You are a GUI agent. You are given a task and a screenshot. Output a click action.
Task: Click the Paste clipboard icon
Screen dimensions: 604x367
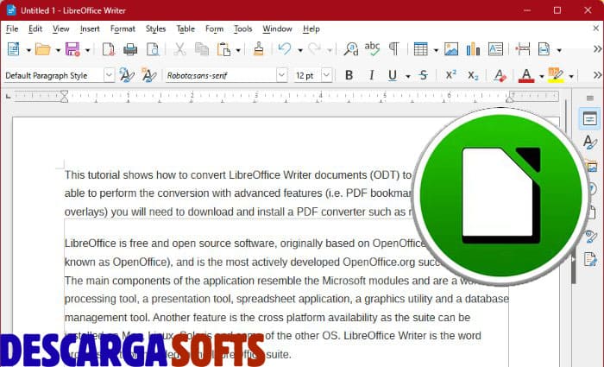pos(223,49)
